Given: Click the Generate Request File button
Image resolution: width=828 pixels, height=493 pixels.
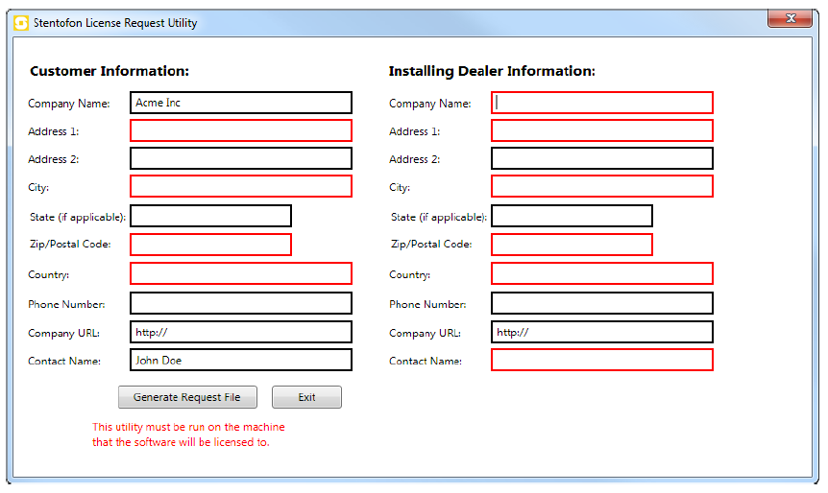Looking at the screenshot, I should click(187, 397).
